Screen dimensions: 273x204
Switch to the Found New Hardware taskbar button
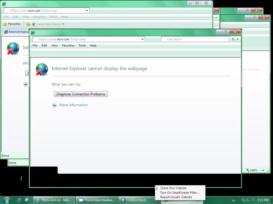(97, 200)
